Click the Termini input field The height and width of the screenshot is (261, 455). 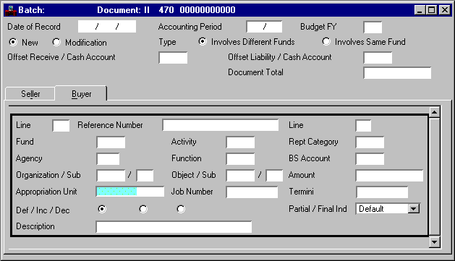tap(382, 192)
